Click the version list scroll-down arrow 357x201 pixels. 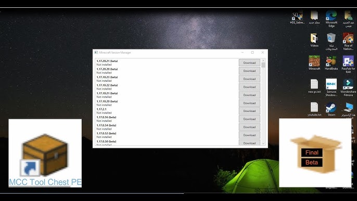(263, 144)
